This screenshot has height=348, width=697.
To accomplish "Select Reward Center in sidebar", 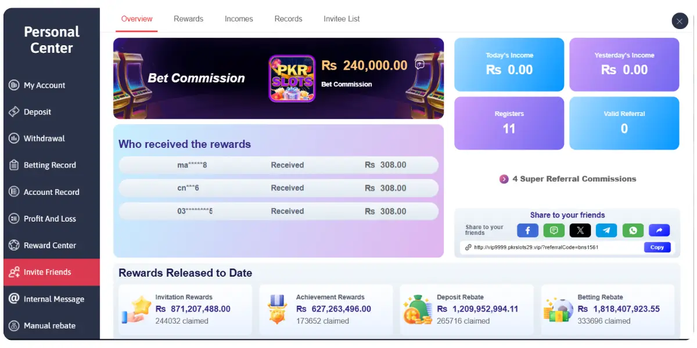I will click(49, 245).
